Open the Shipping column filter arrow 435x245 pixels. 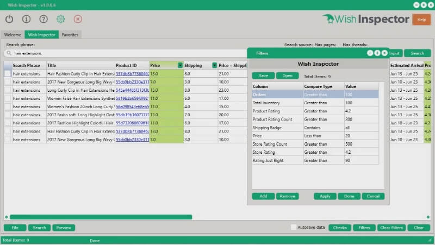tap(214, 65)
